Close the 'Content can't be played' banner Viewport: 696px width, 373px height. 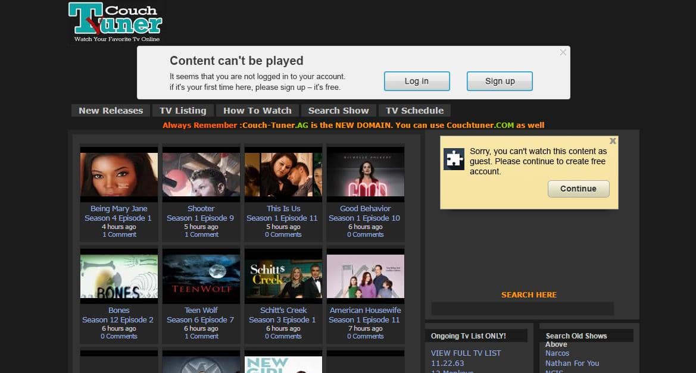(563, 52)
